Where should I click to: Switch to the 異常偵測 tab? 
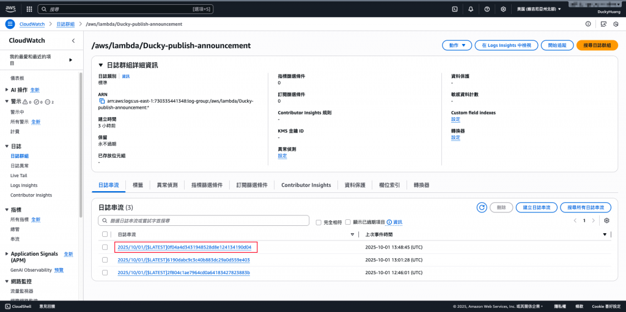(168, 185)
